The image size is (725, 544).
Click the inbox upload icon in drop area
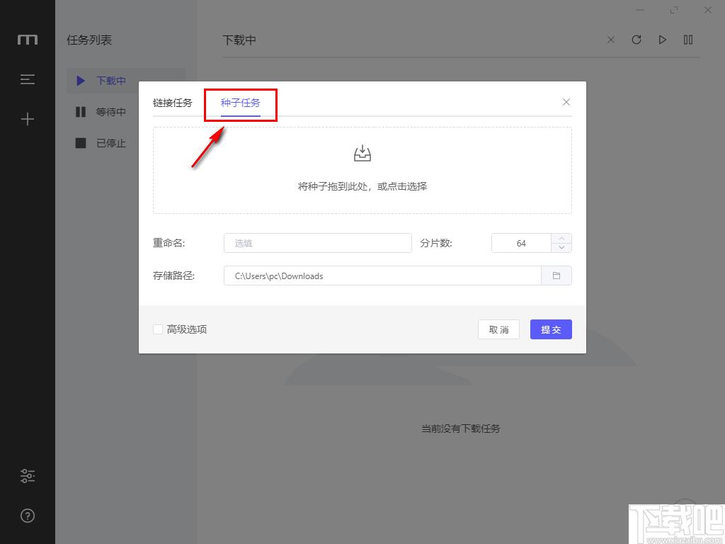362,153
